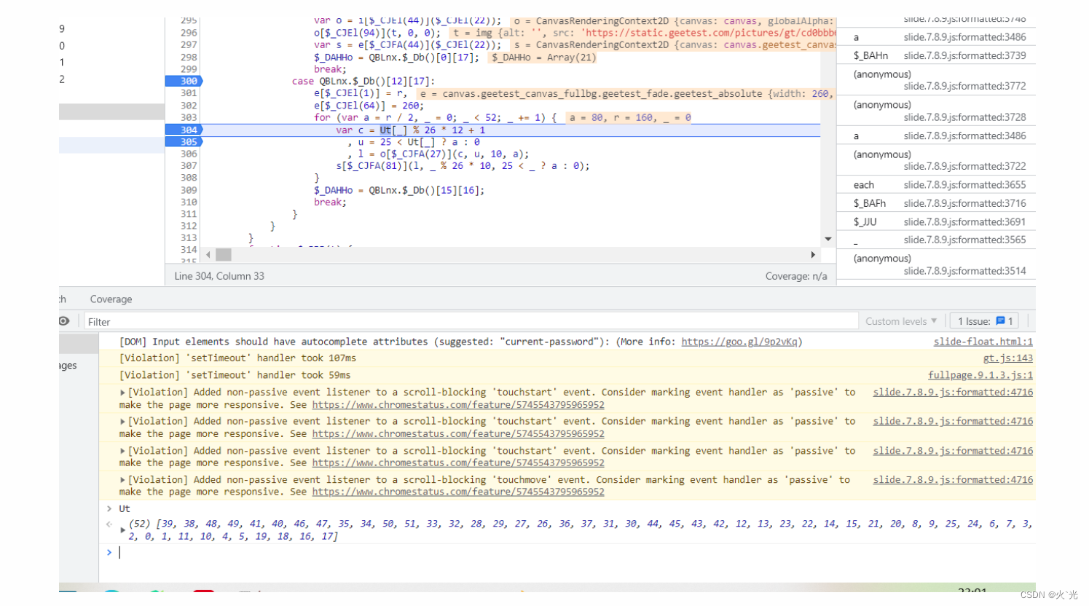
Task: Click the 'Ut' console command entry
Action: [125, 508]
